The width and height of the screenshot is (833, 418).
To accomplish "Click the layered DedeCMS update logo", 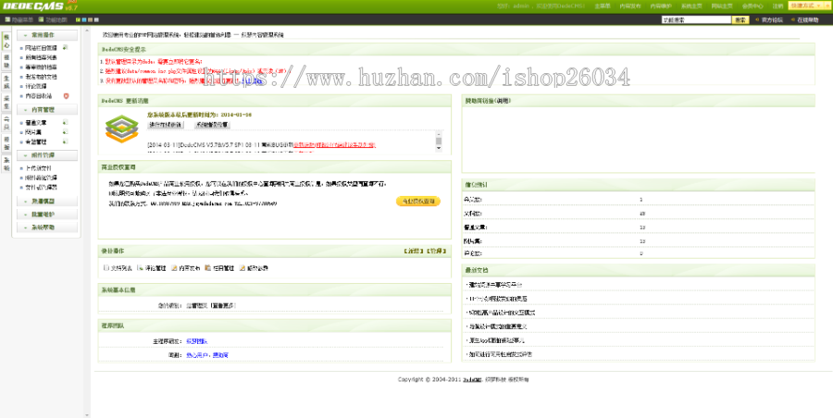I will [121, 129].
